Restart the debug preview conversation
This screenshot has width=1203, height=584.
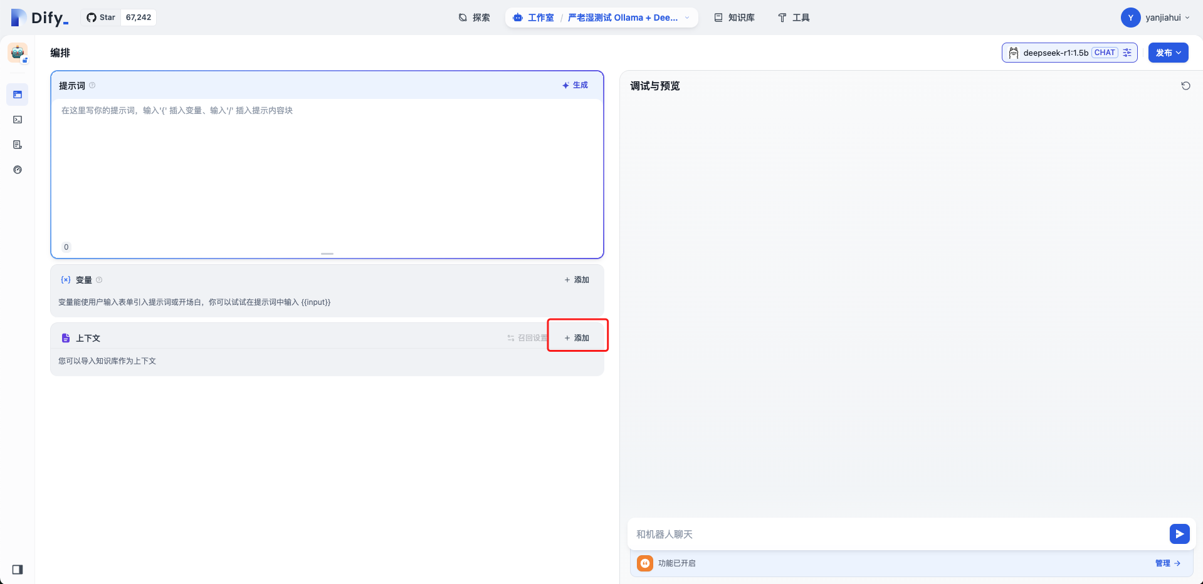[1185, 86]
